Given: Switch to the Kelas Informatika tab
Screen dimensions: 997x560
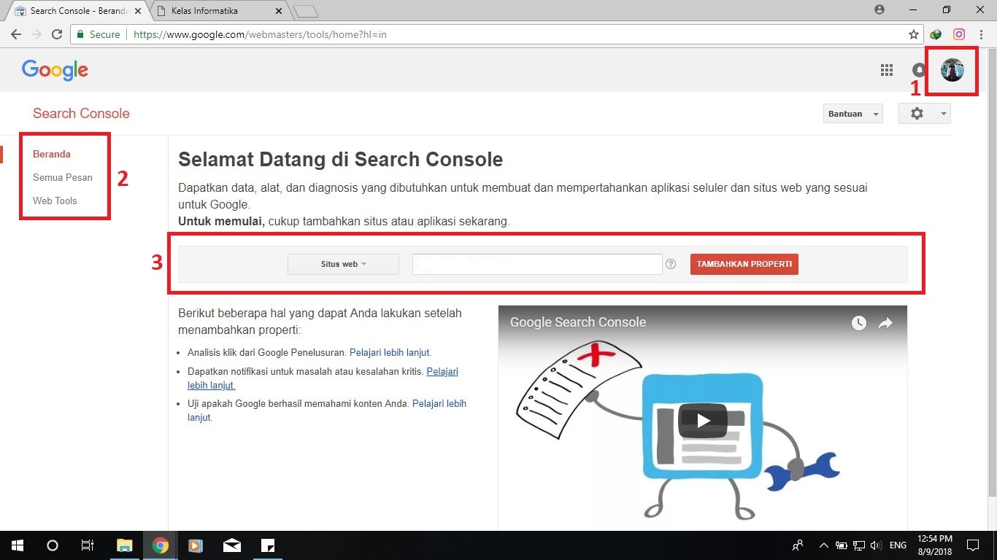Looking at the screenshot, I should tap(219, 11).
